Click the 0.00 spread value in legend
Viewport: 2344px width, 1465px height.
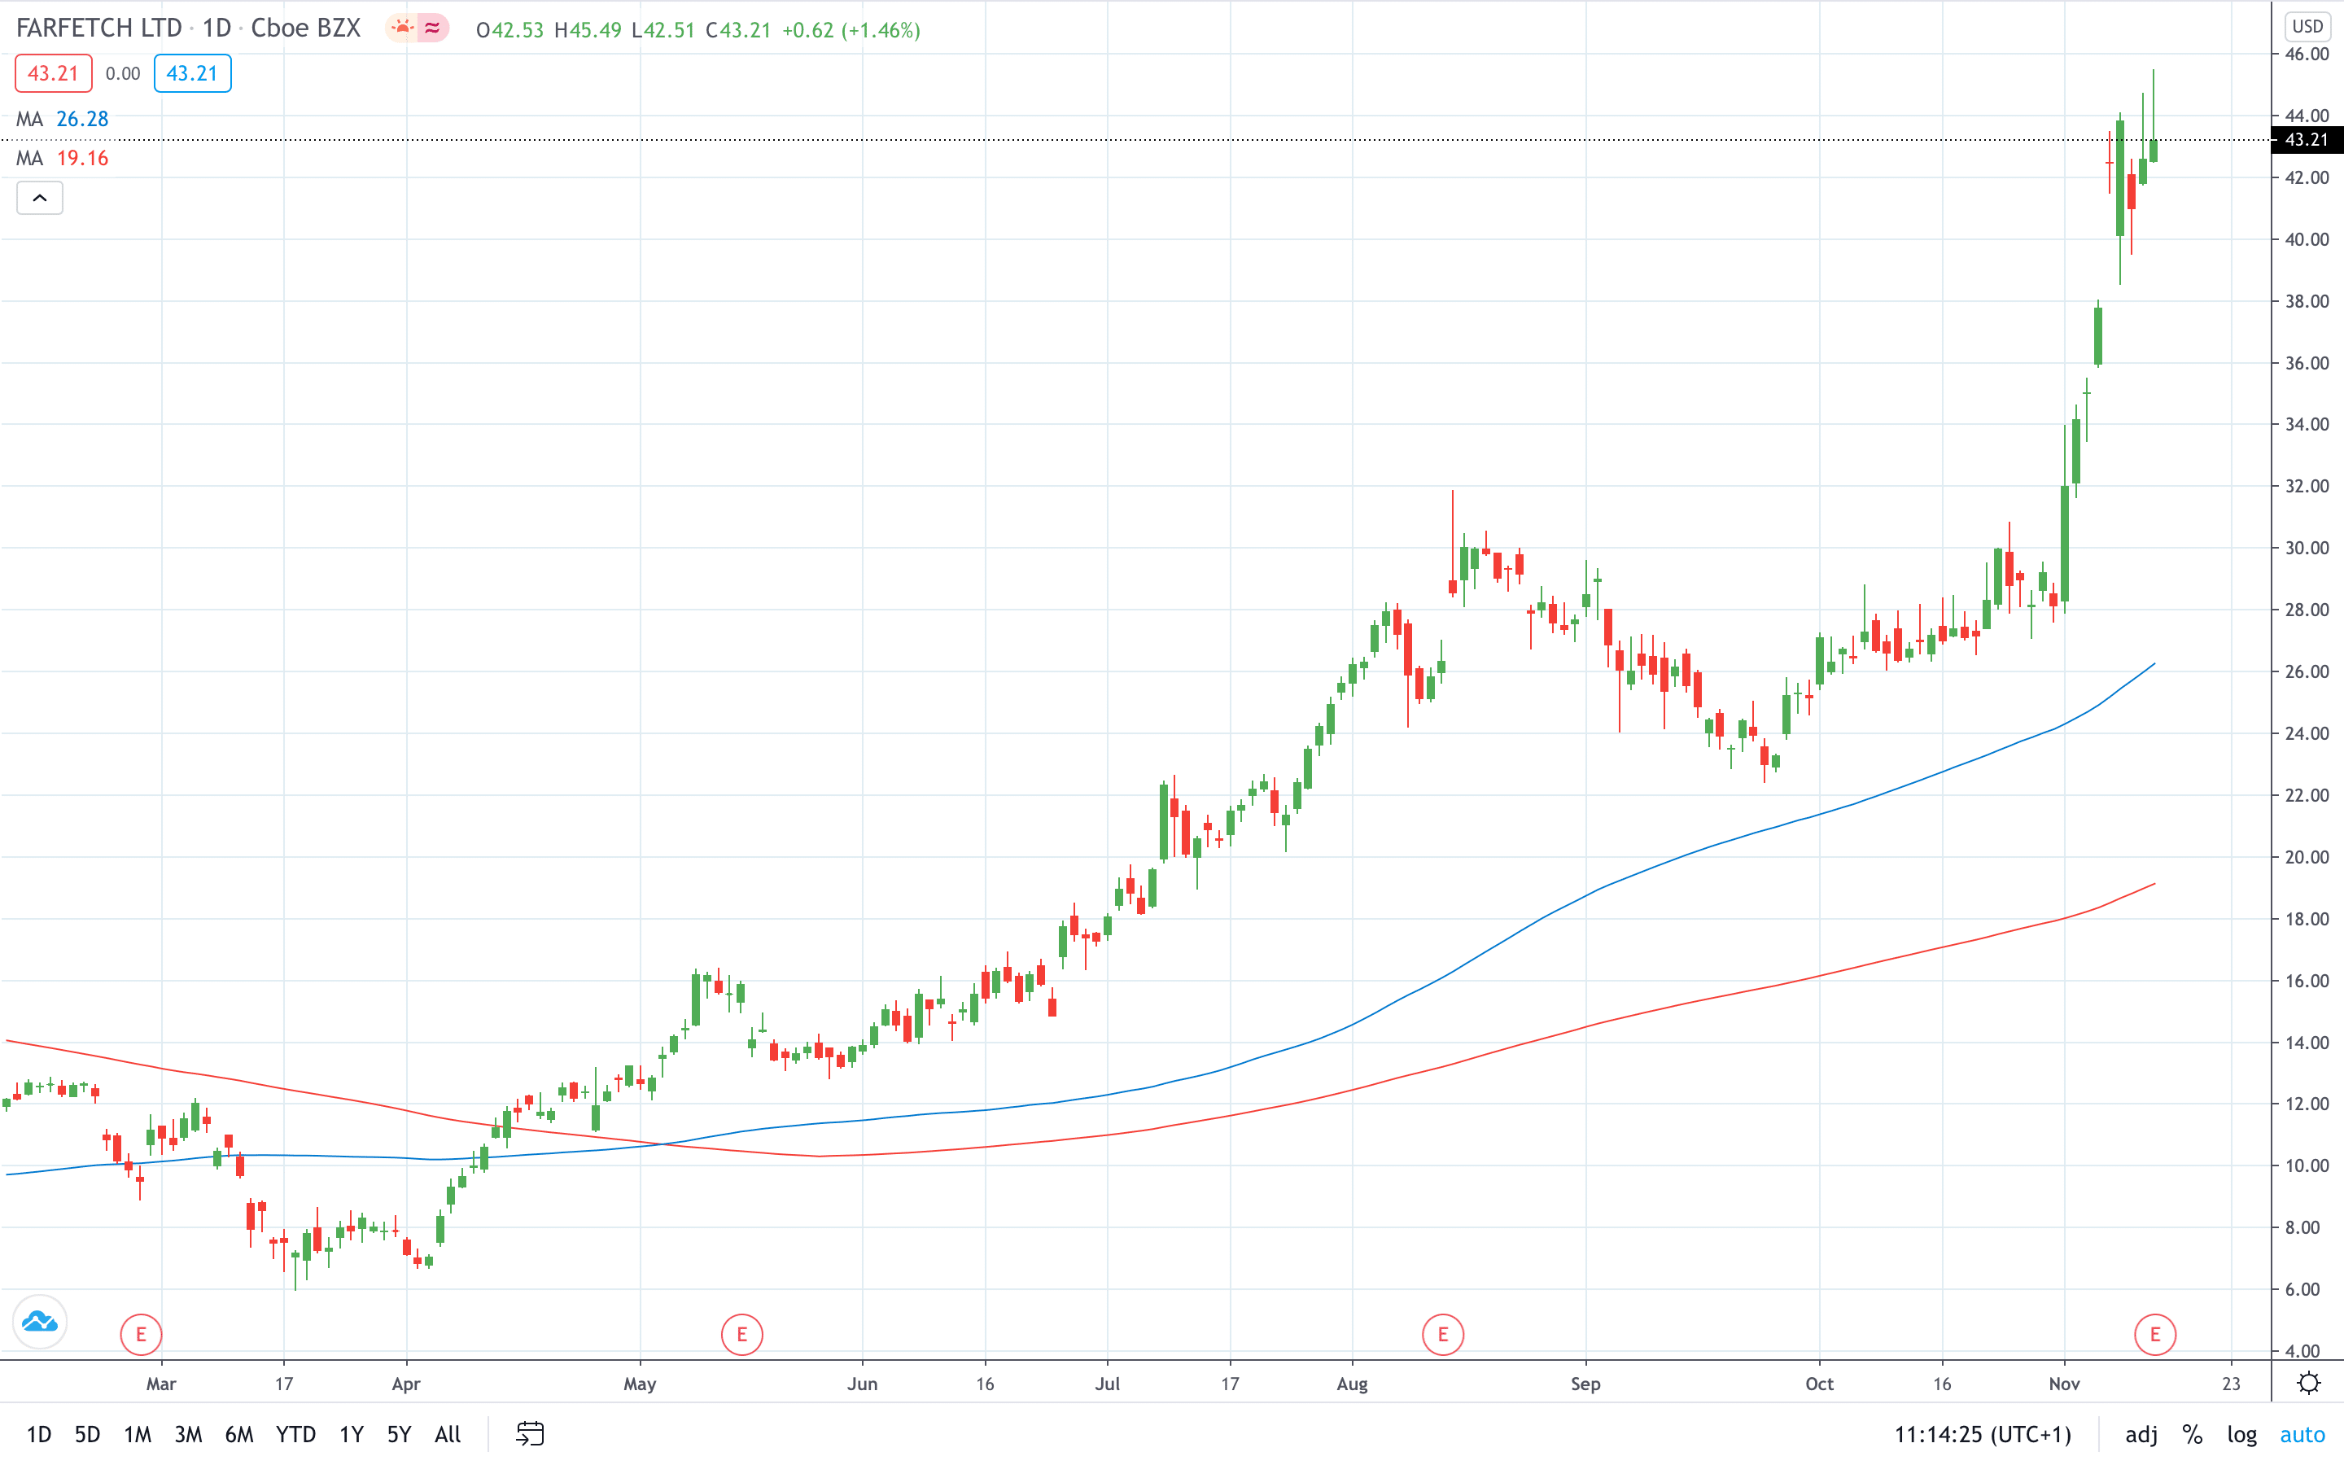[x=123, y=73]
